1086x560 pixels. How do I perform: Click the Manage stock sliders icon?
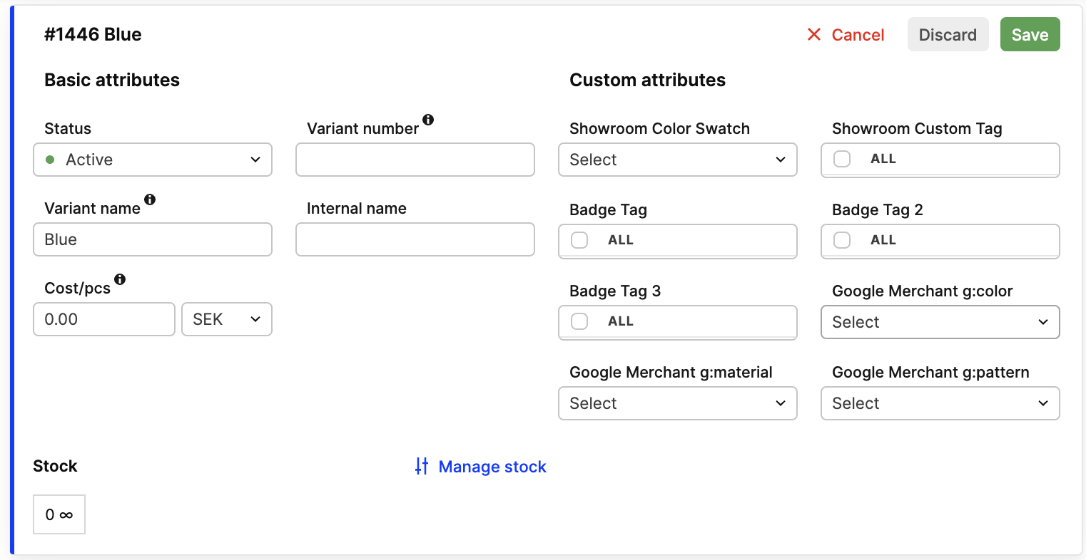coord(422,466)
